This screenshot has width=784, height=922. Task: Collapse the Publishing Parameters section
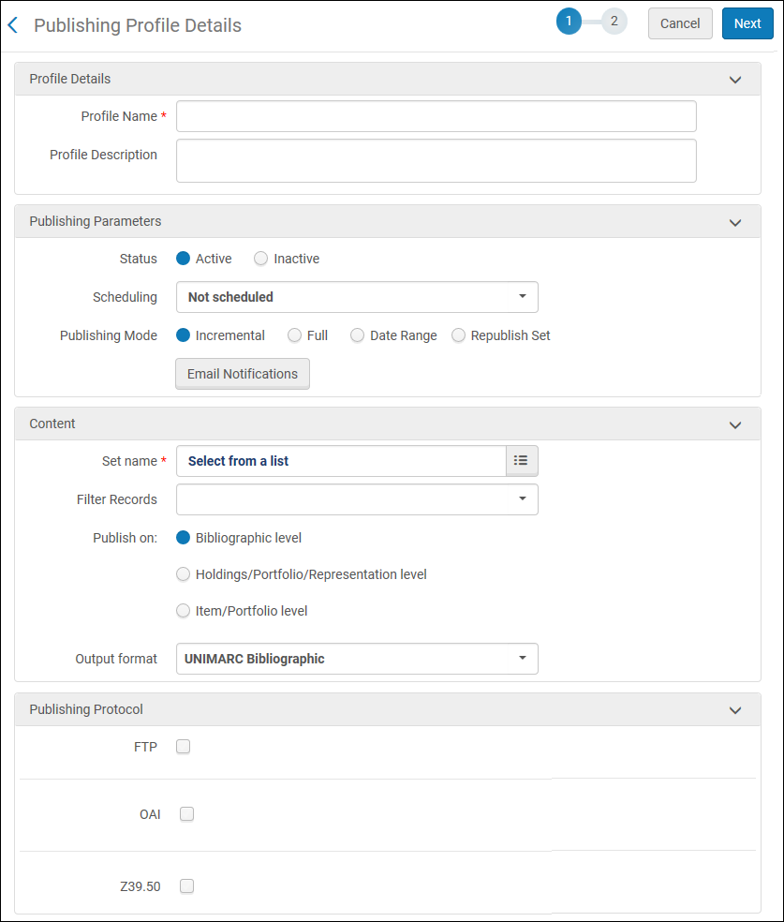click(735, 222)
